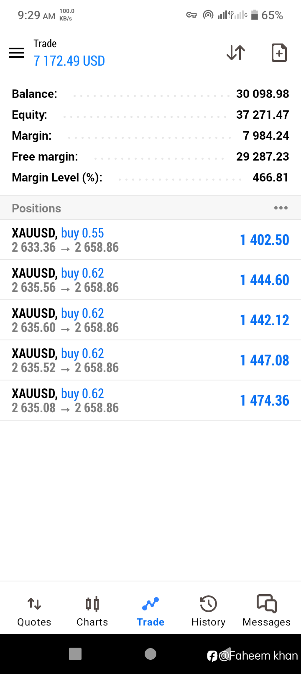This screenshot has width=301, height=674.
Task: Open Messages via its chat bubble icon
Action: pyautogui.click(x=266, y=604)
